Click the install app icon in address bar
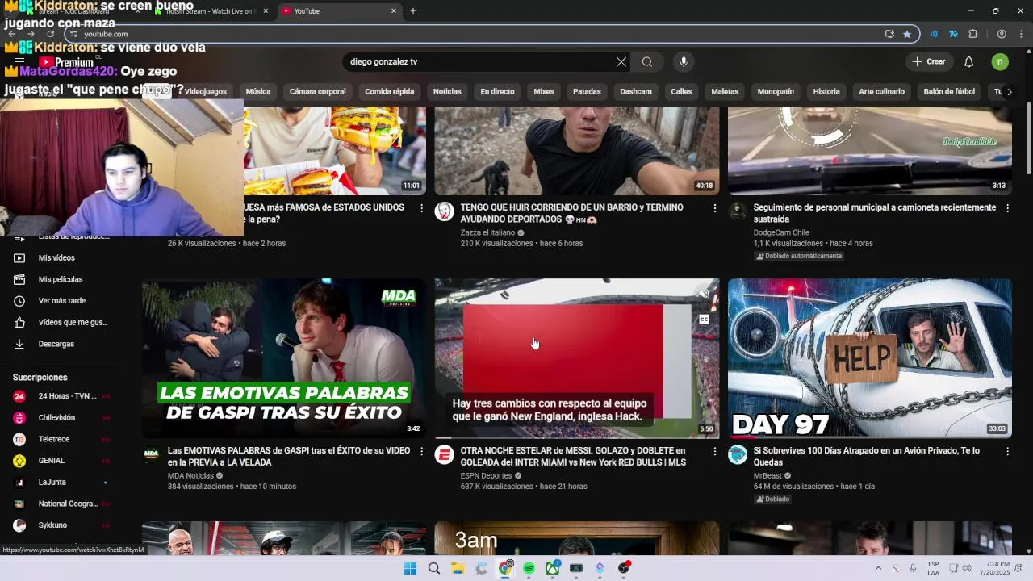 coord(889,34)
